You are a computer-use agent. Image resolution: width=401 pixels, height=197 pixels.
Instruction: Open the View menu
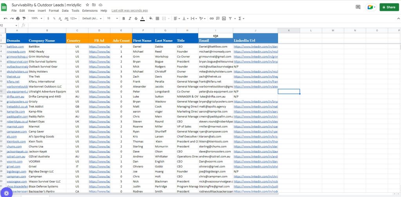tap(31, 11)
